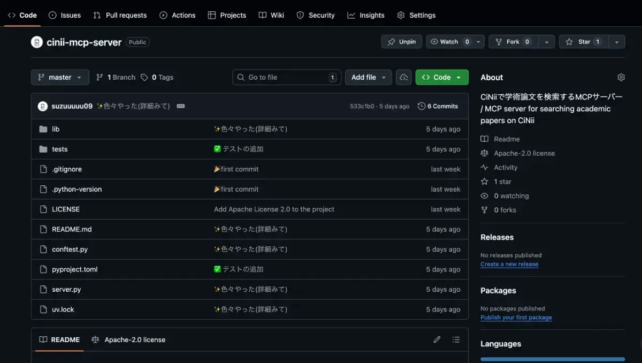Open the About section settings gear
Viewport: 642px width, 363px height.
click(621, 77)
